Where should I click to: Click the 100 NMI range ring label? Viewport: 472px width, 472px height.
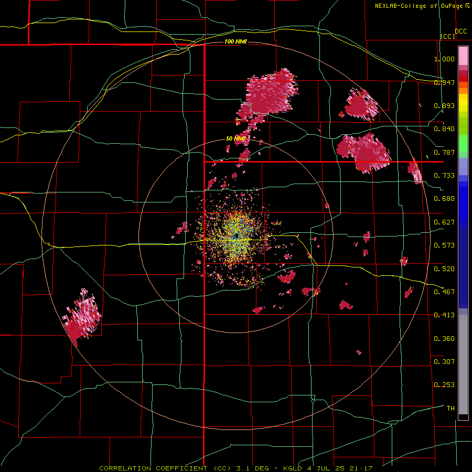tap(235, 41)
